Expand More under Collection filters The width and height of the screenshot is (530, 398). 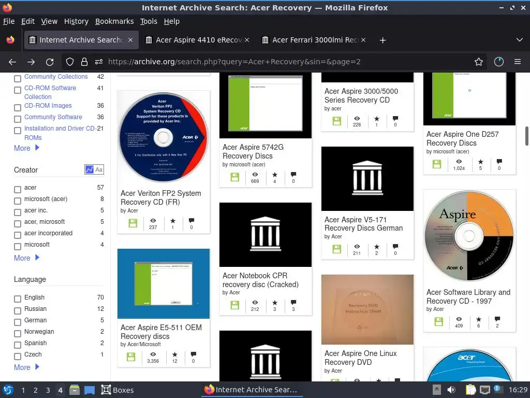coord(27,148)
